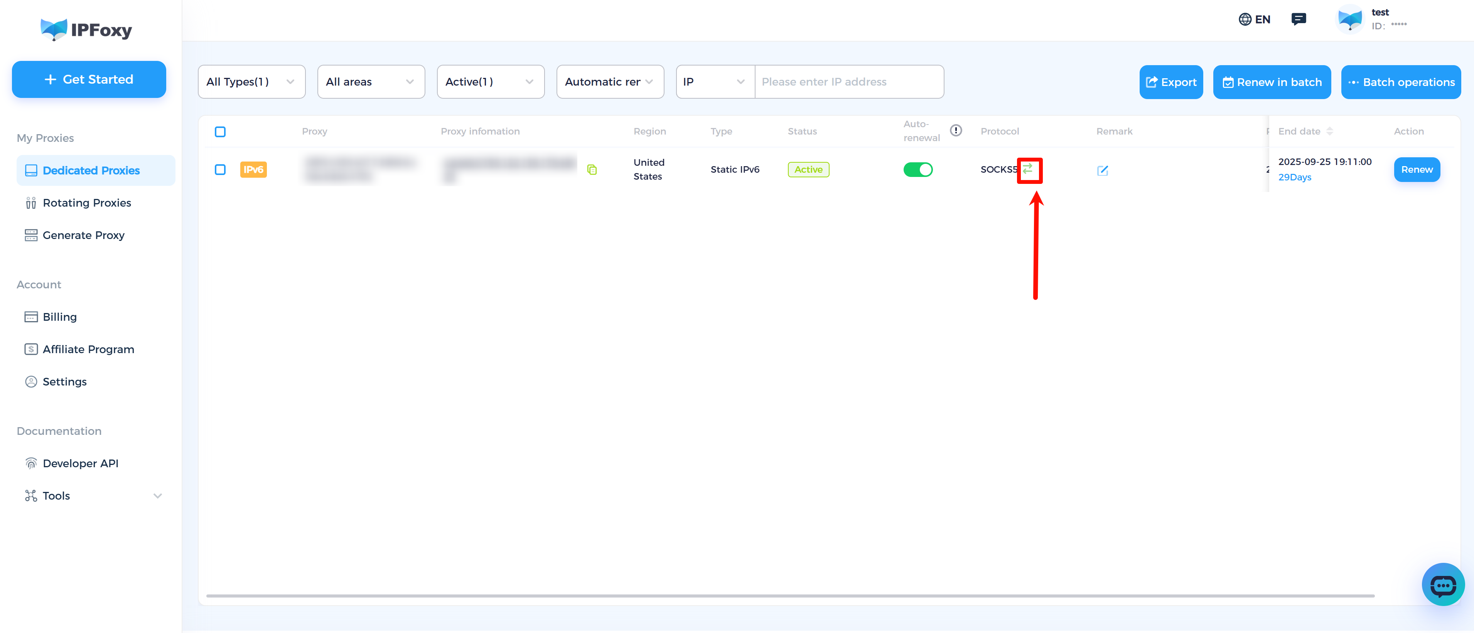The height and width of the screenshot is (633, 1474).
Task: Click Renew in batch button
Action: [x=1272, y=82]
